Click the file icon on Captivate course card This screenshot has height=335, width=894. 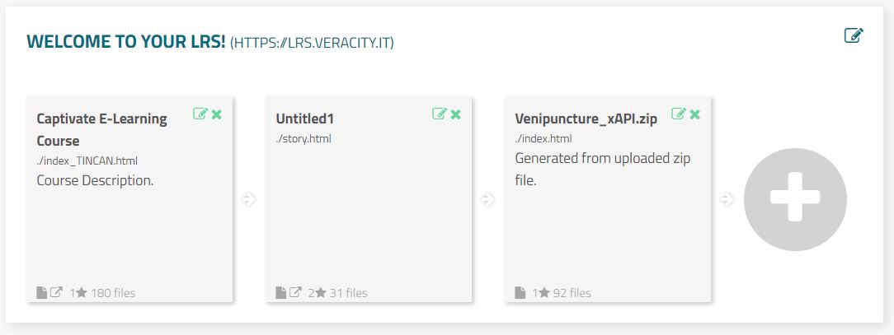click(x=42, y=292)
